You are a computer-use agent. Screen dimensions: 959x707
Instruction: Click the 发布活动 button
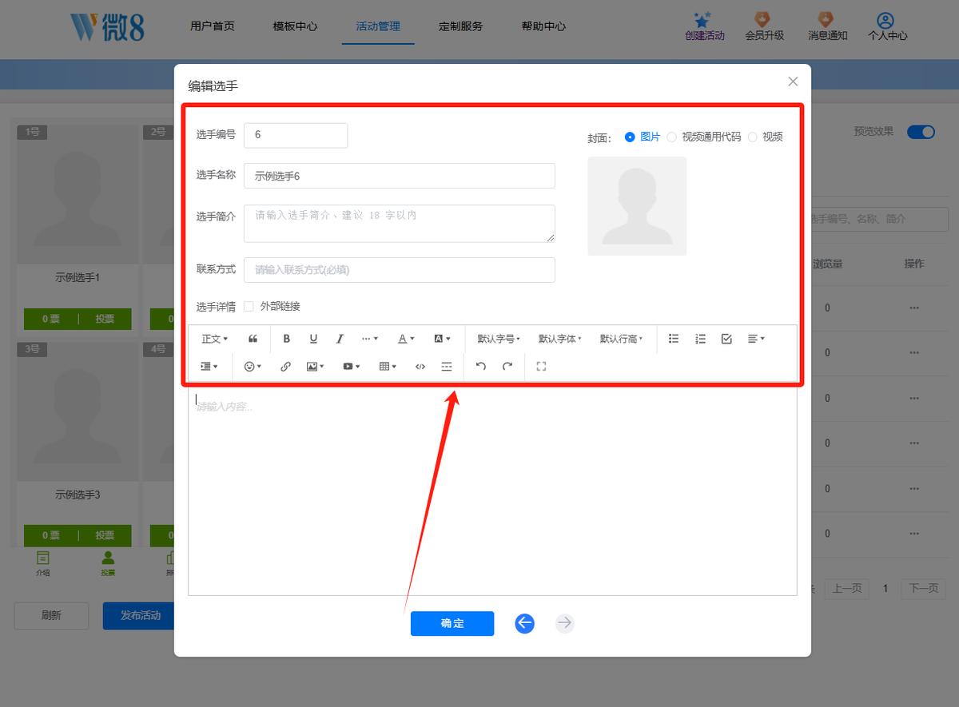(139, 616)
